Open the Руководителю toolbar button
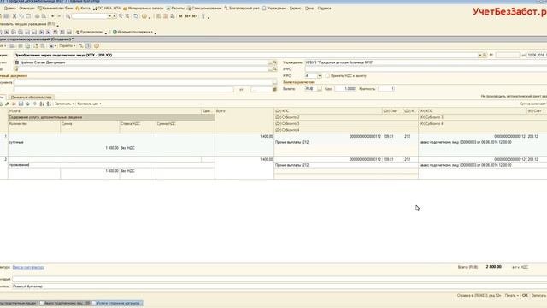Viewport: 547px width, 308px height. (x=89, y=32)
